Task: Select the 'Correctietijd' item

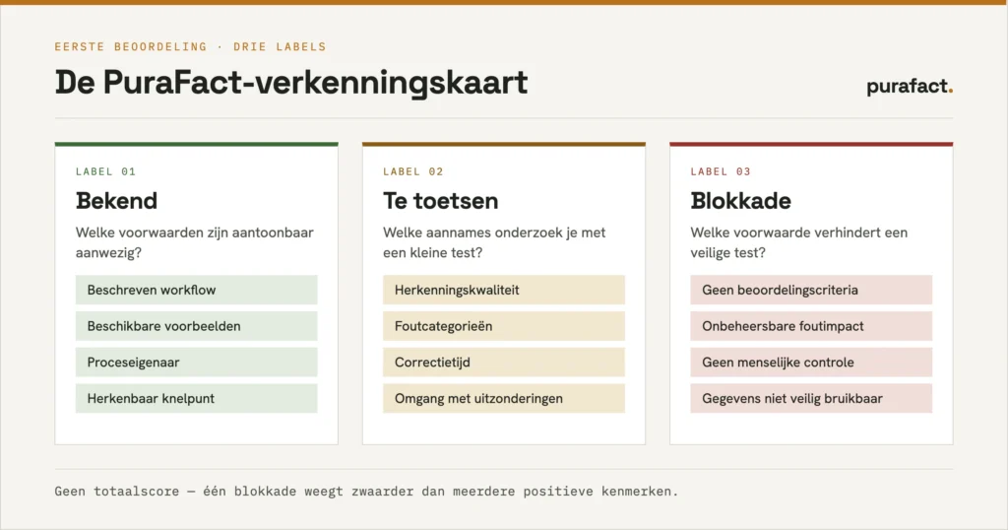Action: click(504, 363)
